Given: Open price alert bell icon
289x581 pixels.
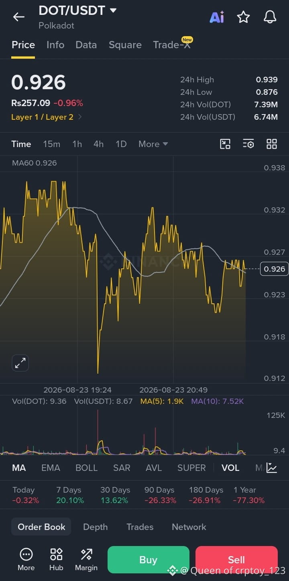Looking at the screenshot, I should tap(270, 17).
